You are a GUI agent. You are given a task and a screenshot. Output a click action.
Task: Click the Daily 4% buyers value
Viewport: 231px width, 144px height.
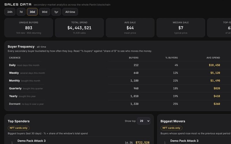[x=176, y=65]
